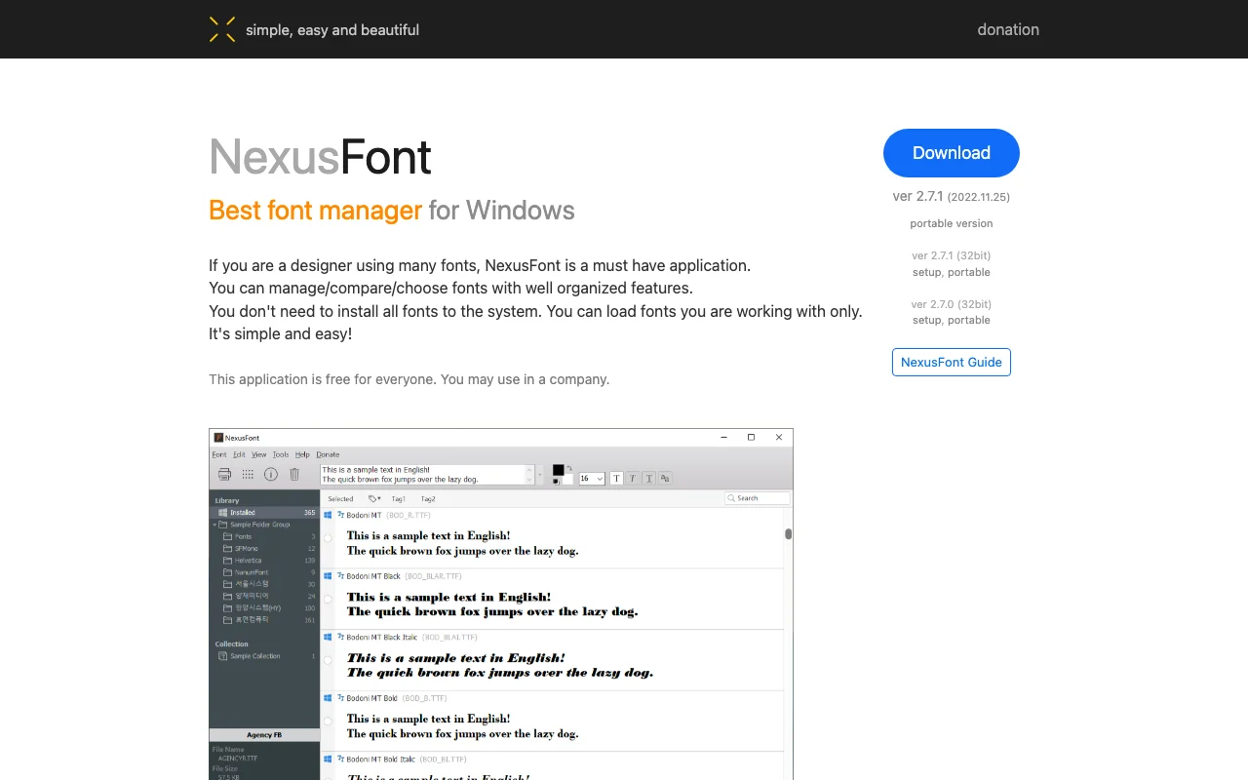Select the NanumFont folder row

(265, 572)
